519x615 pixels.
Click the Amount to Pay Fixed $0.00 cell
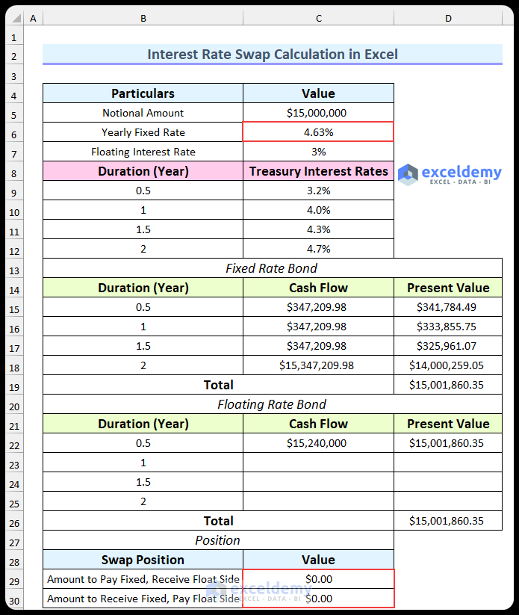pyautogui.click(x=318, y=578)
